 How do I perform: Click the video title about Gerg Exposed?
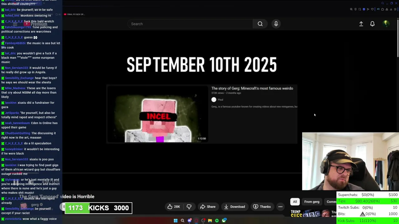57,197
